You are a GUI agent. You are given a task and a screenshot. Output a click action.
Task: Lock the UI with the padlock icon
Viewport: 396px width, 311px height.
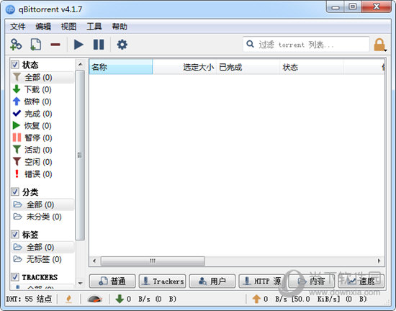(x=379, y=45)
